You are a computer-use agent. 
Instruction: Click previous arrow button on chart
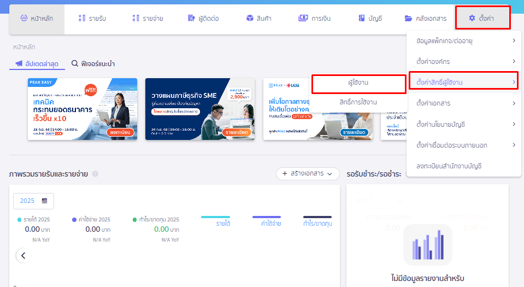[23, 255]
